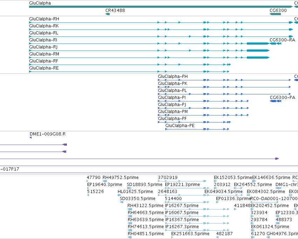Click the EP19221.3prime EST label
The image size is (298, 239).
coord(182,185)
